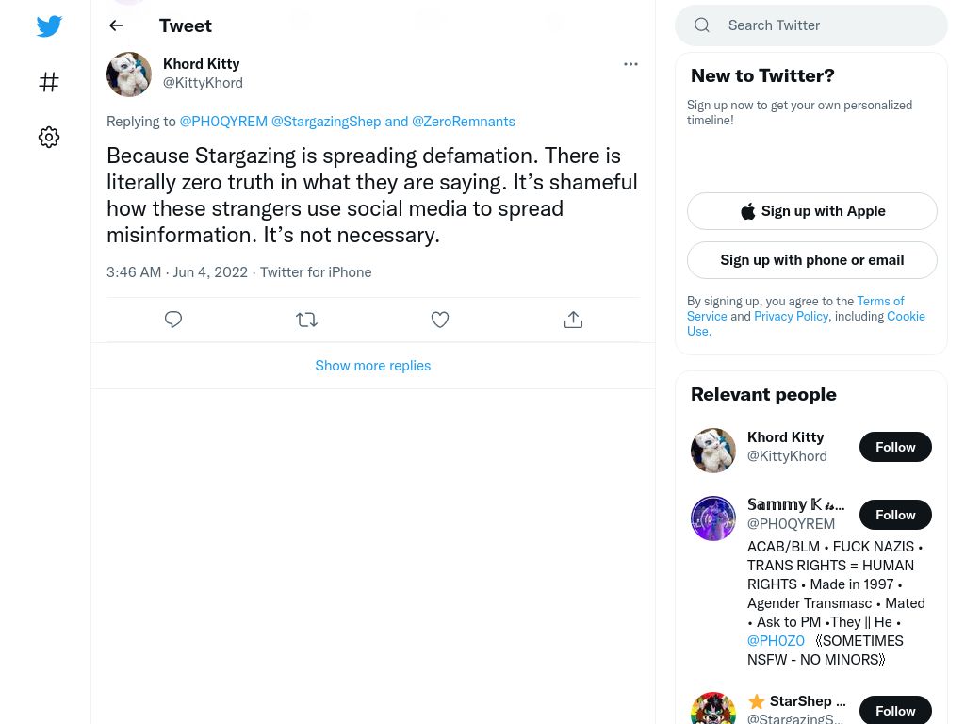This screenshot has height=724, width=965.
Task: Click the reply speech bubble icon
Action: click(173, 320)
